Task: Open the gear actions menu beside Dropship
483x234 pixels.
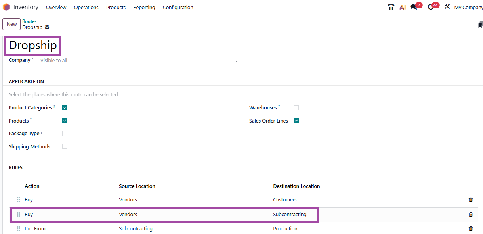Action: (47, 27)
